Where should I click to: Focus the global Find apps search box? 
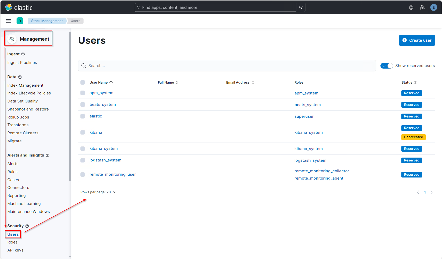[216, 8]
